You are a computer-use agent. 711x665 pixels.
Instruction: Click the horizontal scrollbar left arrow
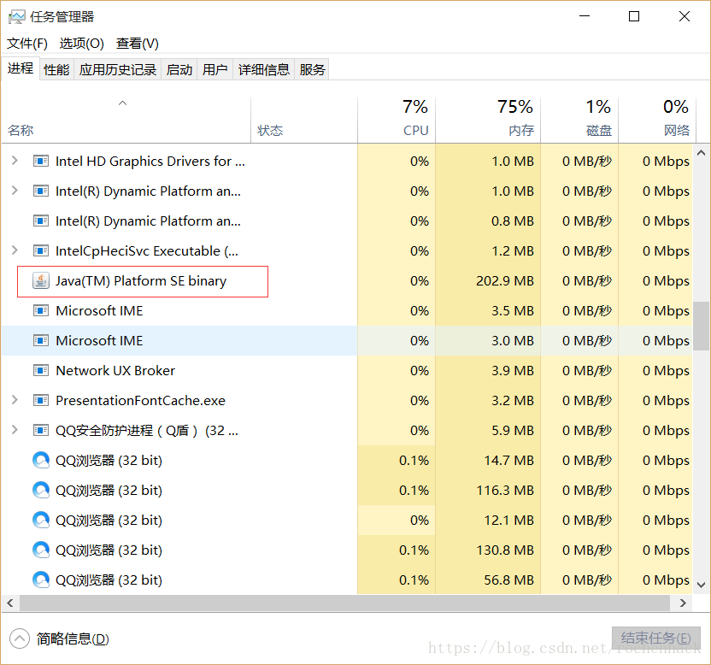(x=10, y=603)
